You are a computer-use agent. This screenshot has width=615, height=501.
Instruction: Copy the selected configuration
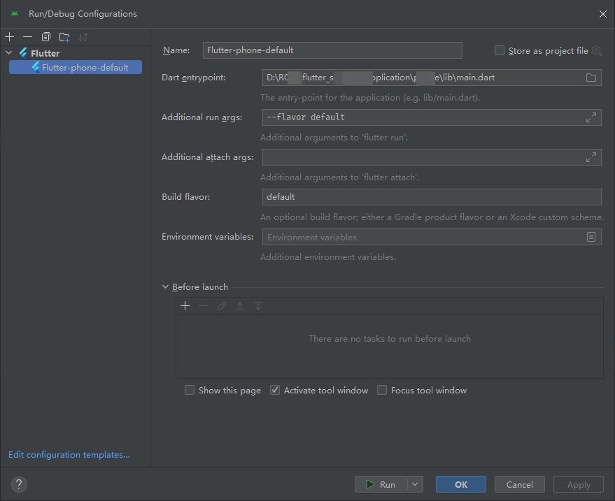click(x=46, y=37)
